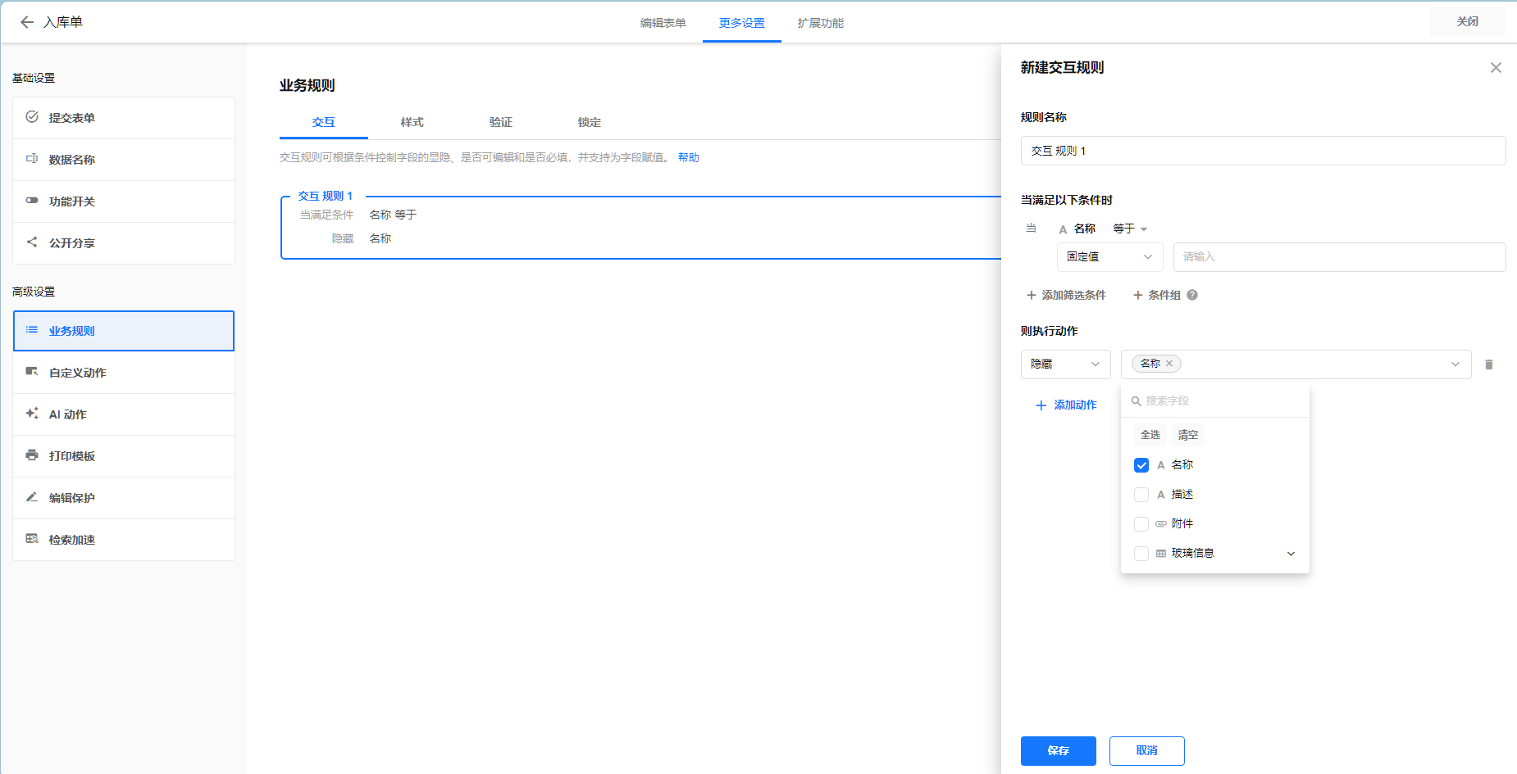Expand the 玻璃信息 sub-fields chevron
The height and width of the screenshot is (774, 1517).
pos(1291,554)
